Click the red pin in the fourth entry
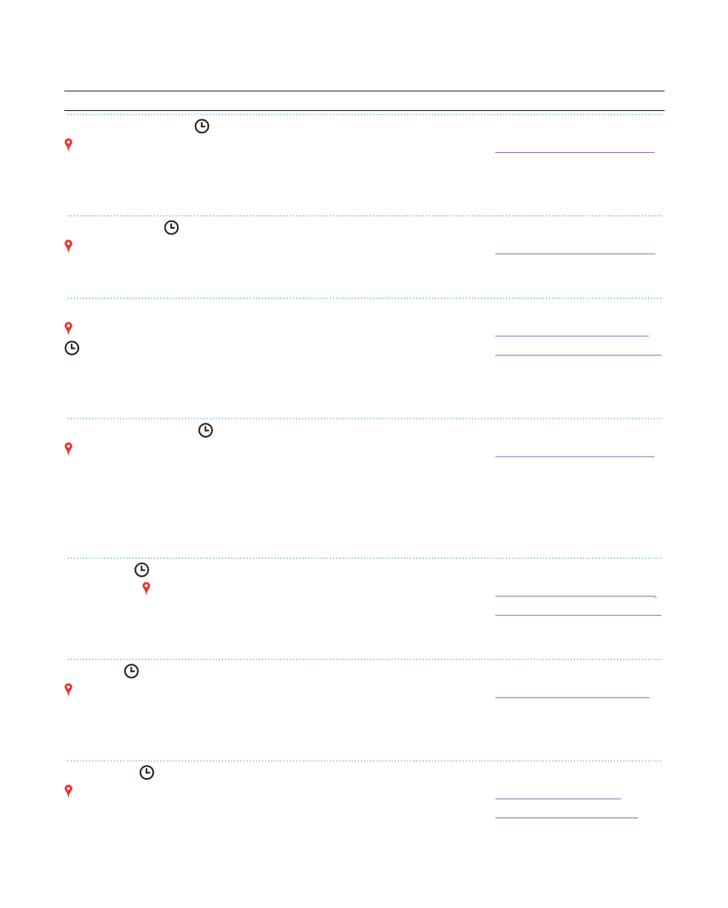This screenshot has height=908, width=728. pos(68,449)
